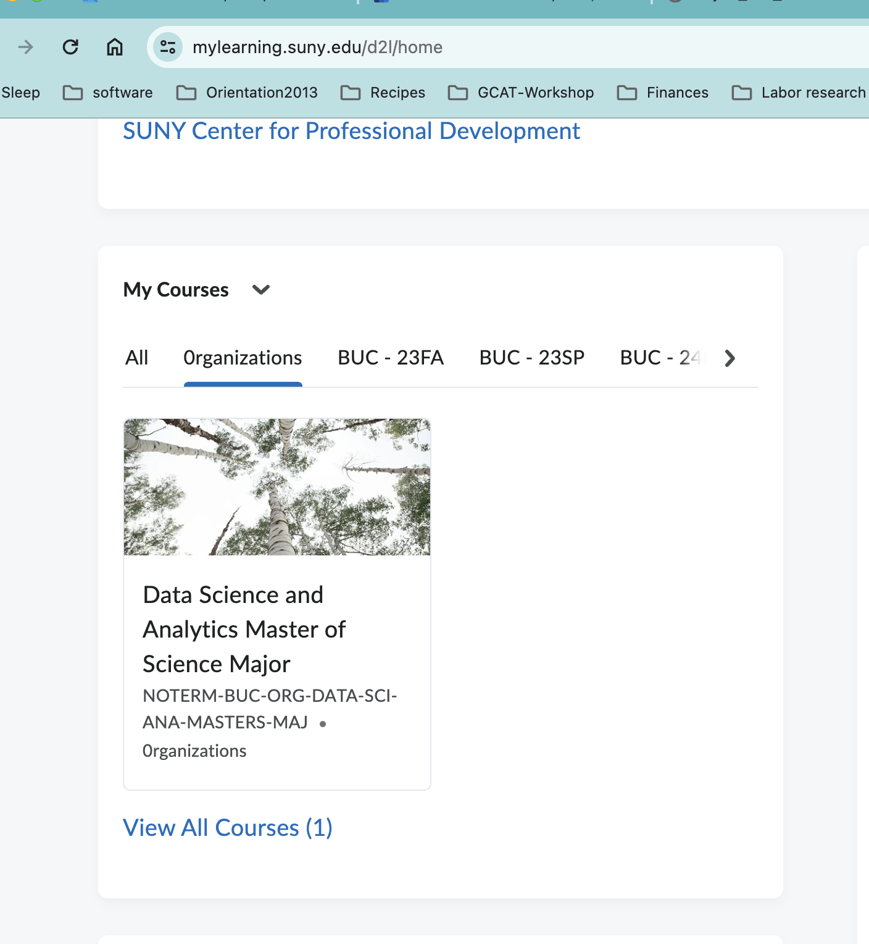
Task: Show more tabs with the right chevron
Action: coord(730,358)
